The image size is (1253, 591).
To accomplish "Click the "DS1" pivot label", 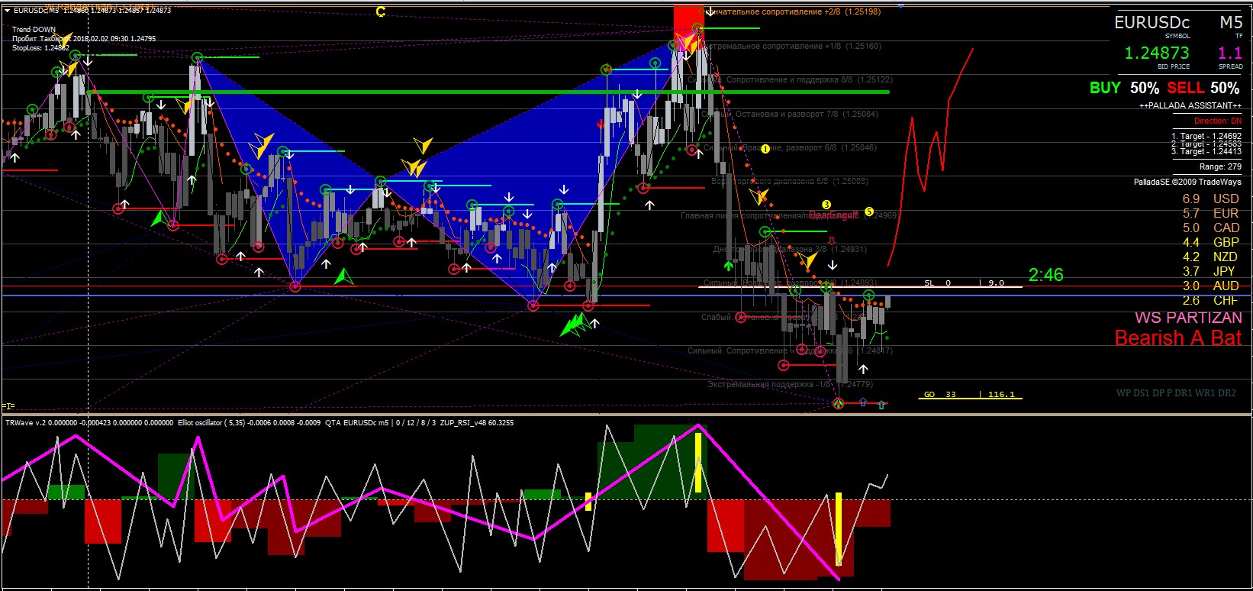I will click(1142, 393).
